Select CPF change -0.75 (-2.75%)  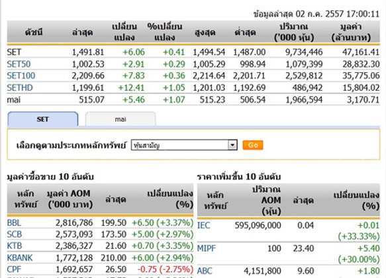[x=165, y=269]
